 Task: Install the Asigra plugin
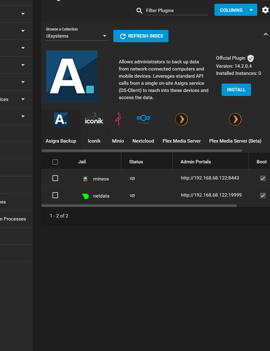236,90
